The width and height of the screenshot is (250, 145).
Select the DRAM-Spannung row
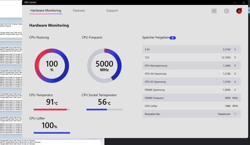[192, 90]
